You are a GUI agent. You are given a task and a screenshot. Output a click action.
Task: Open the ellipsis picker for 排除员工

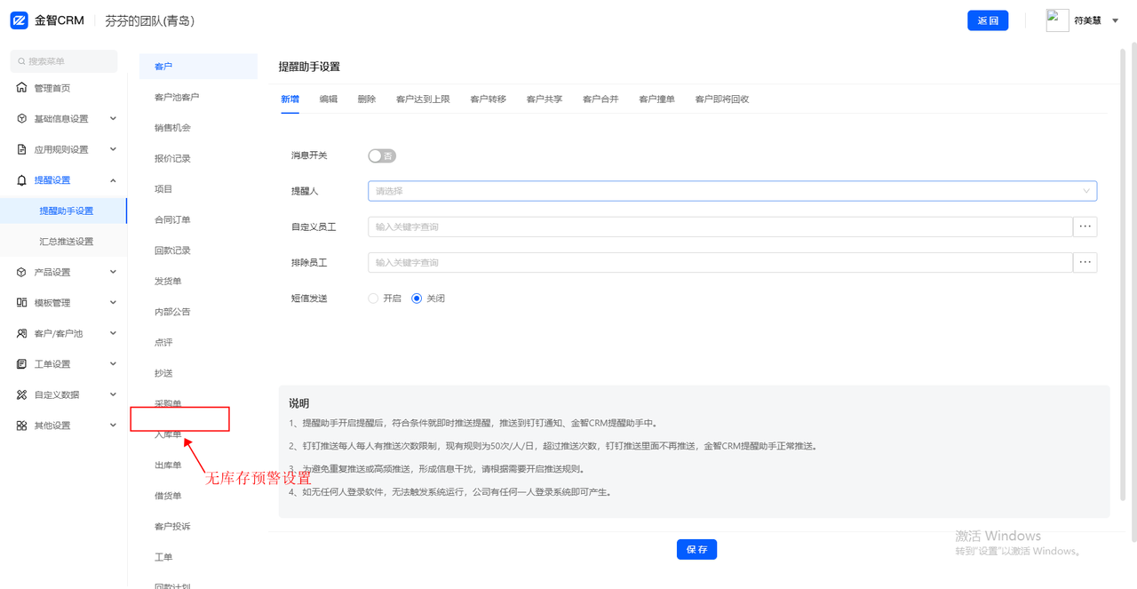1085,262
